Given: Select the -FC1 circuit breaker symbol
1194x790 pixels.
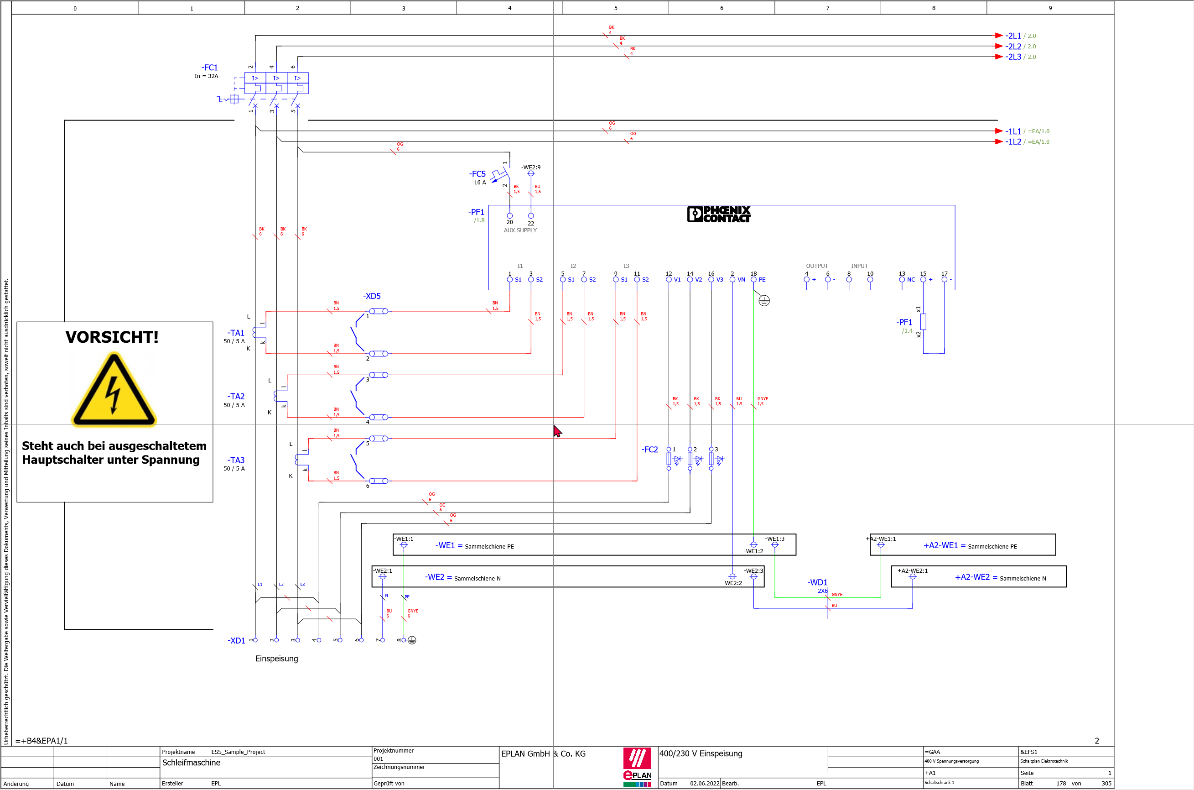Looking at the screenshot, I should (x=276, y=83).
